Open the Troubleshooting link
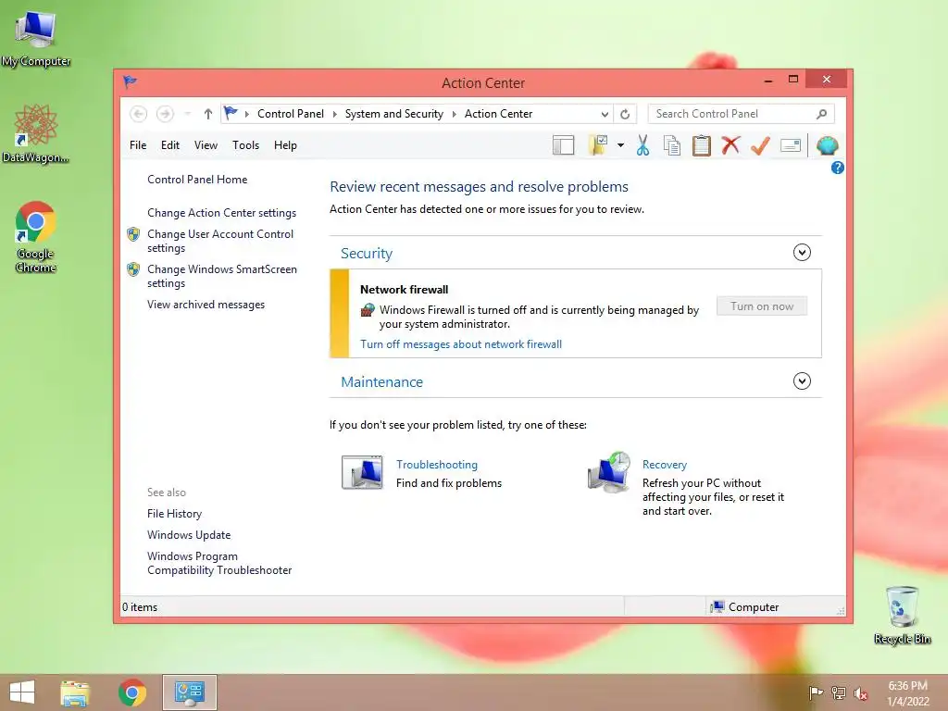 [x=437, y=465]
